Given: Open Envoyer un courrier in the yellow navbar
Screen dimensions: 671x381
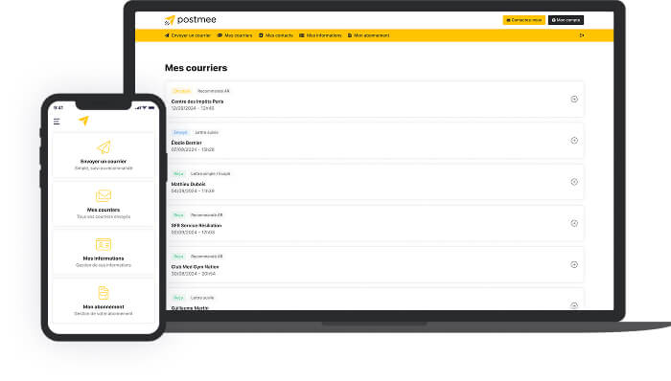Looking at the screenshot, I should (188, 35).
